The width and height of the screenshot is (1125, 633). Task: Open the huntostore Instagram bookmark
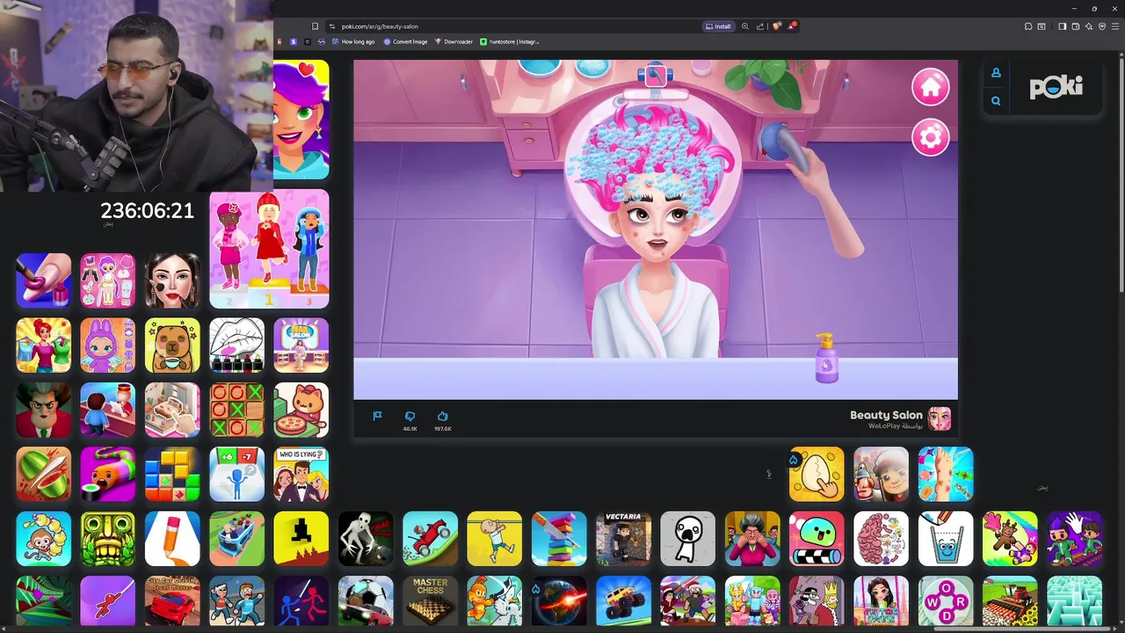510,41
